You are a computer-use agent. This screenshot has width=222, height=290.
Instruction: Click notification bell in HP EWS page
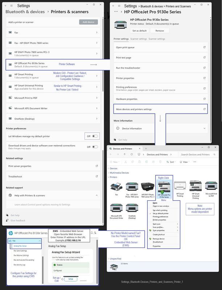coord(92,233)
